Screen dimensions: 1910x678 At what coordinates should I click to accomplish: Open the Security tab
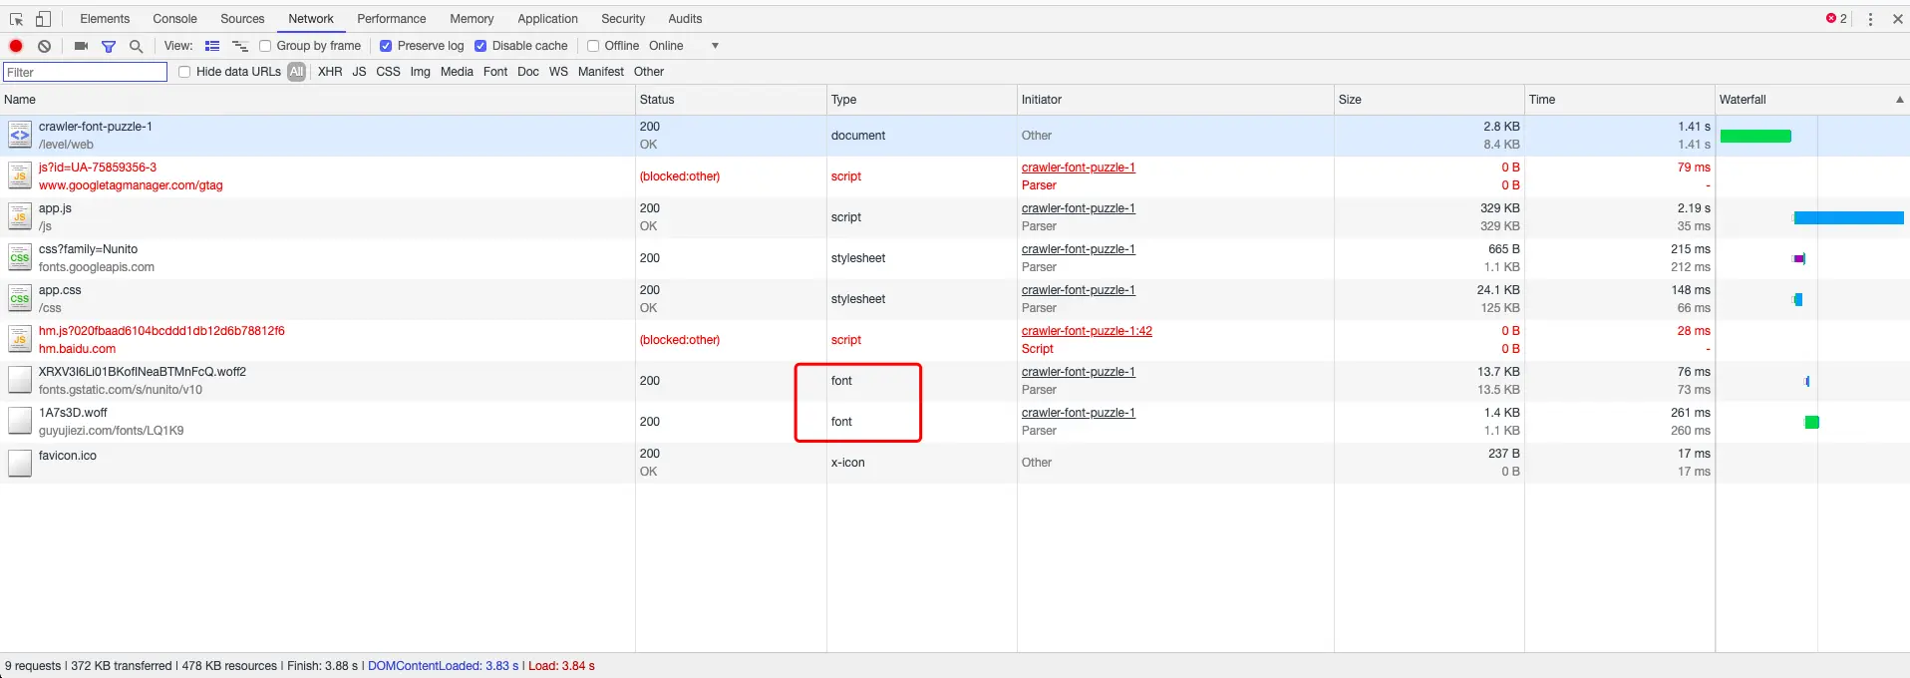[x=623, y=19]
